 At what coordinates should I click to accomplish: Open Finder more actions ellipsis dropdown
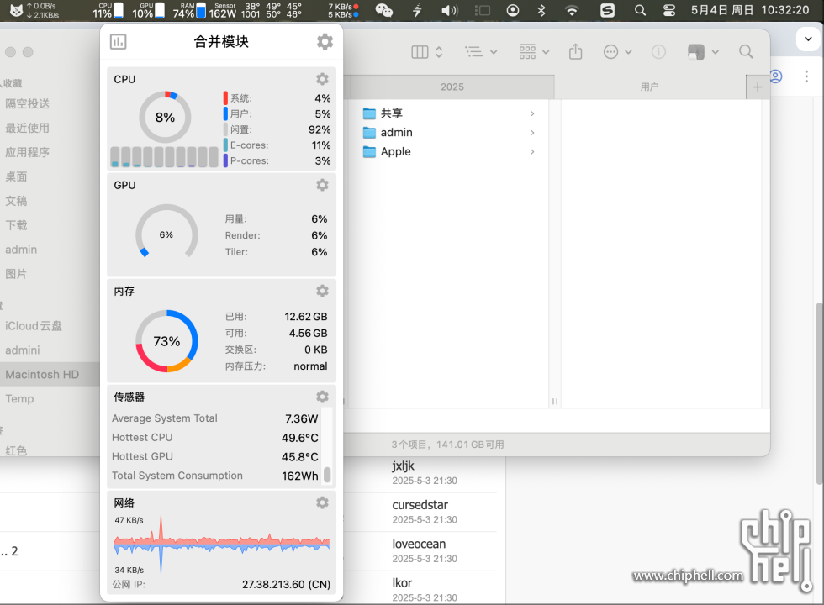(617, 51)
